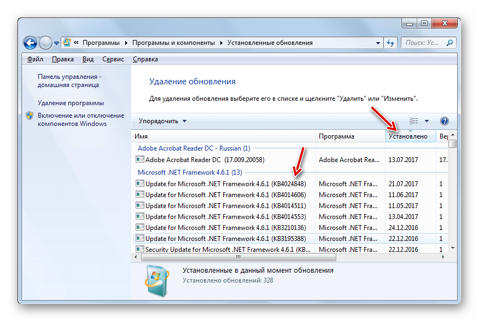Click the Forward navigation arrow button
Viewport: 479px width, 322px height.
[x=46, y=43]
